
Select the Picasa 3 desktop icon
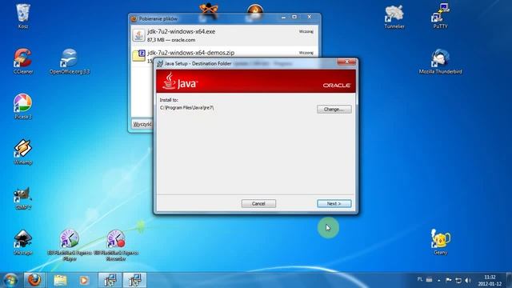[23, 106]
